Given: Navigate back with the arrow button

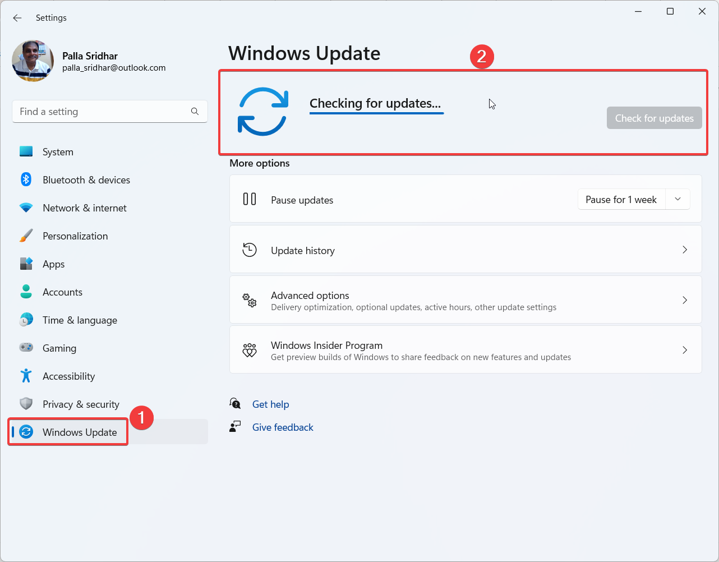Looking at the screenshot, I should coord(17,17).
